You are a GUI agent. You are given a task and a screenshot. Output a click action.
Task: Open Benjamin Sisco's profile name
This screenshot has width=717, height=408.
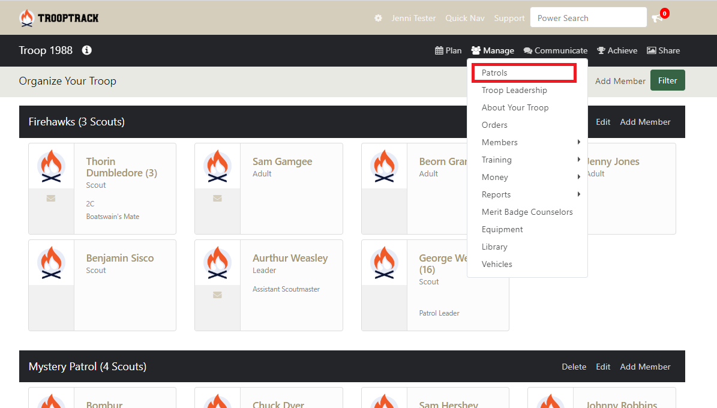click(x=120, y=258)
